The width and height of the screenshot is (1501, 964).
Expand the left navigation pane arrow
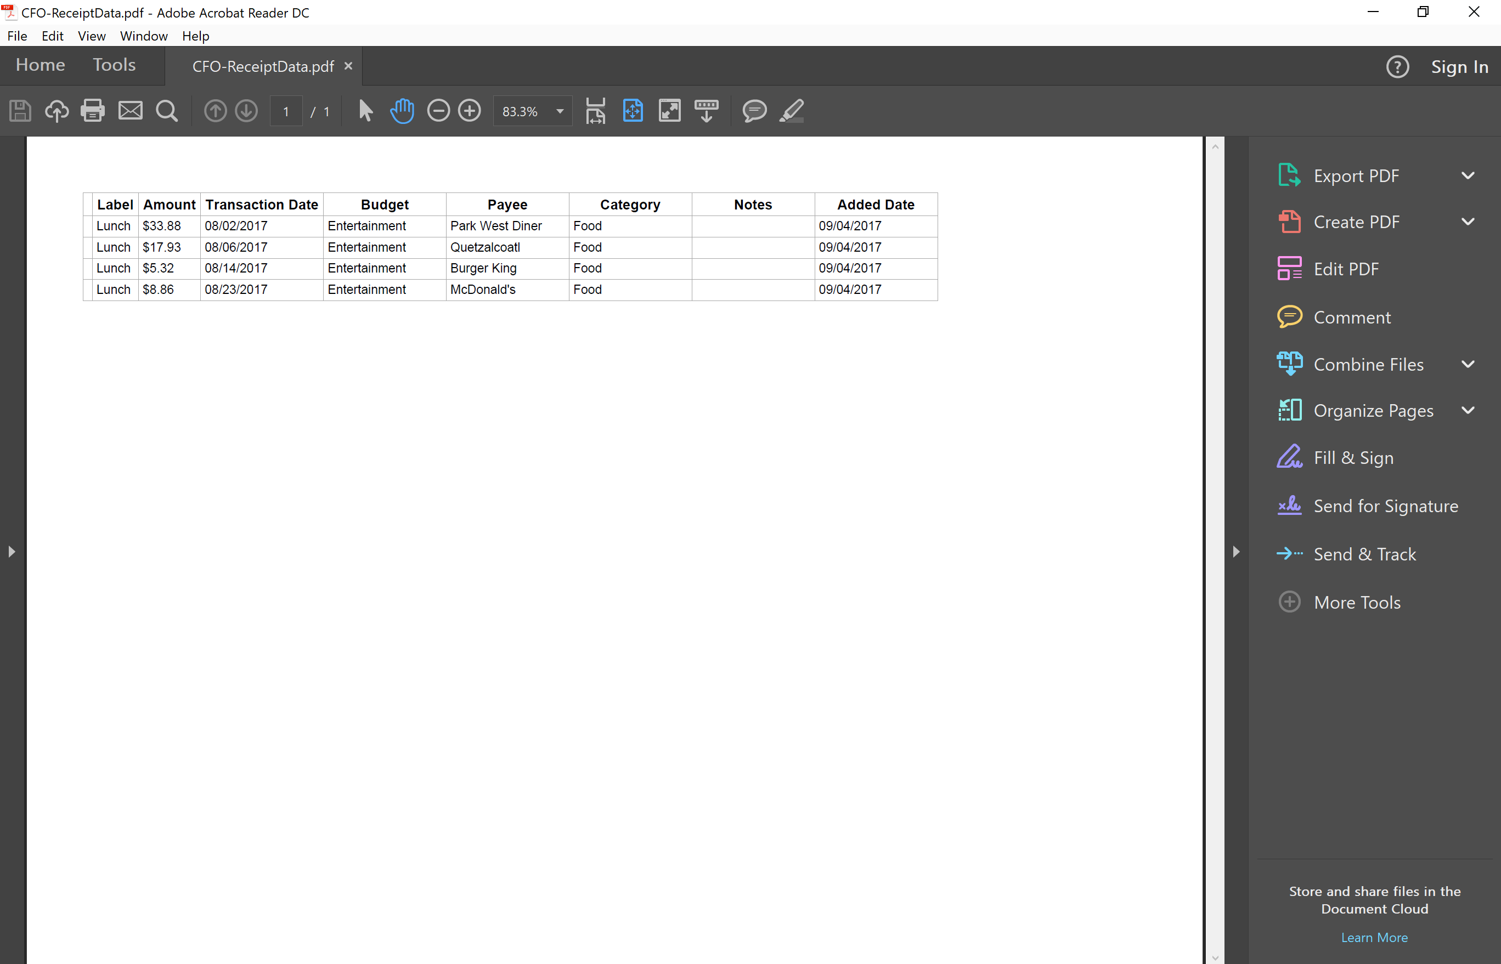coord(12,552)
